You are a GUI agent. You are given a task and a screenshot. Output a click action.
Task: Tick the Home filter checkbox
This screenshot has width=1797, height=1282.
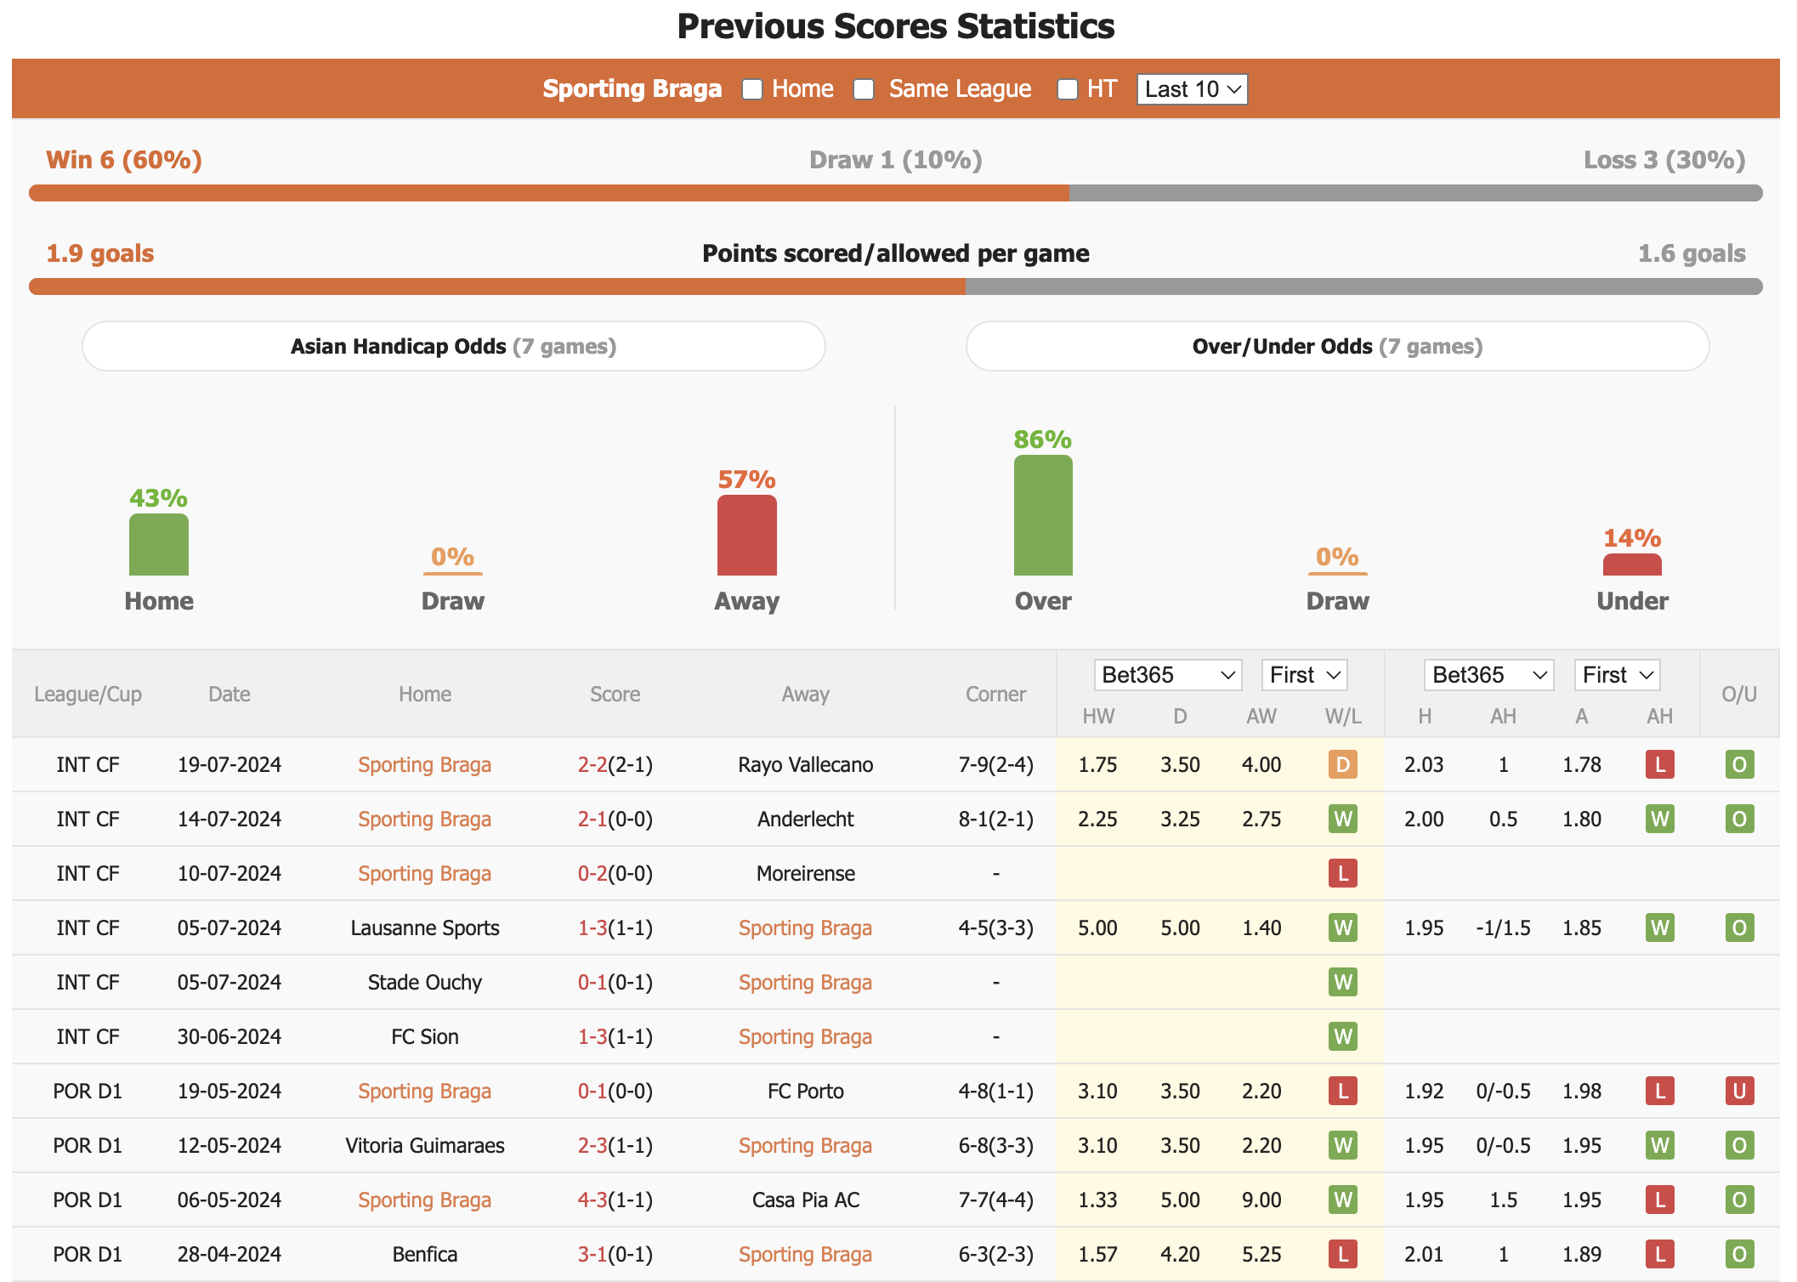(x=752, y=89)
